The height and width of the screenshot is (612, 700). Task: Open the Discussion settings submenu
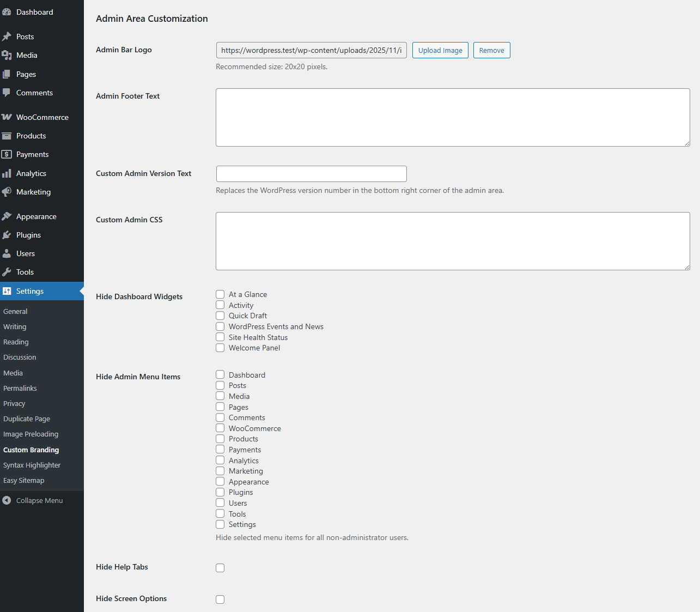pos(20,357)
